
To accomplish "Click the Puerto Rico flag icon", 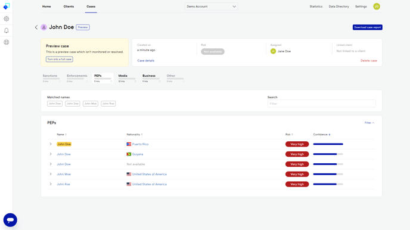I will 129,144.
